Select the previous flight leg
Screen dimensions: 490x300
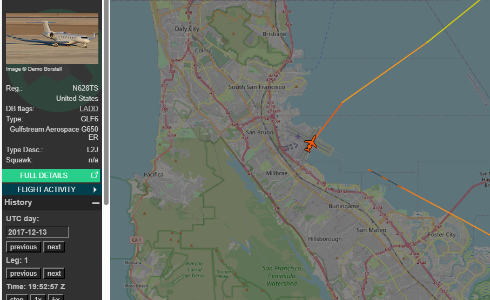[24, 274]
